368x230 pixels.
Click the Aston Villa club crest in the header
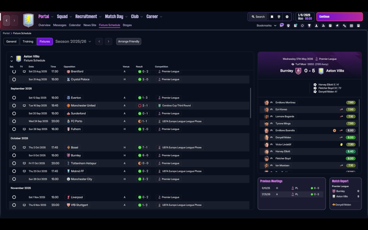(x=28, y=20)
